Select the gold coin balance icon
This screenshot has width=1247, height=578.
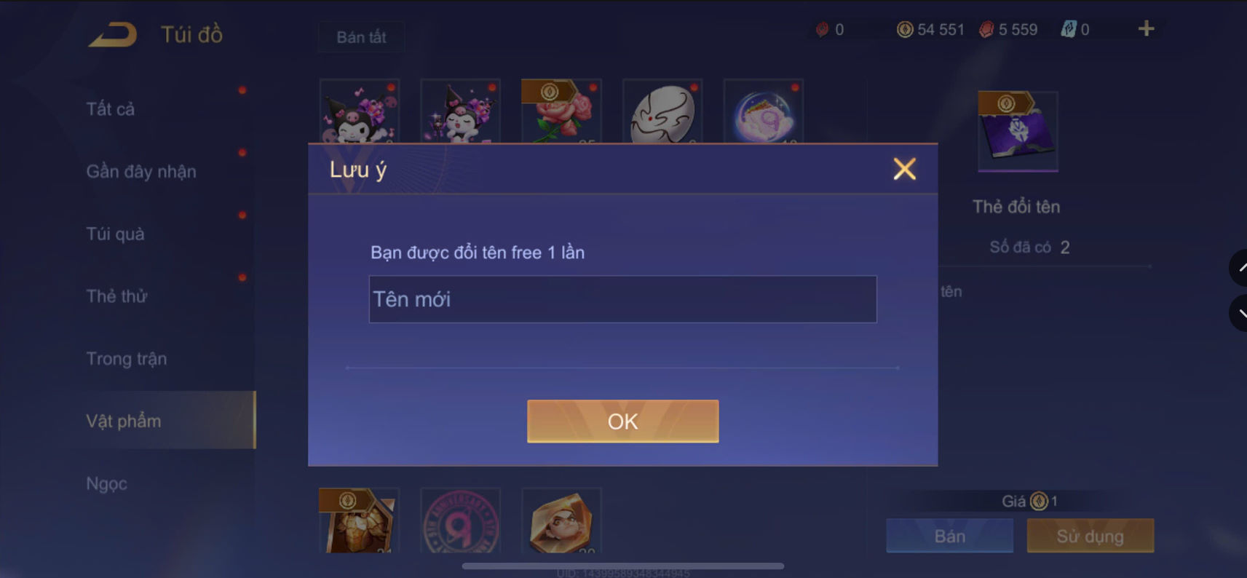904,29
